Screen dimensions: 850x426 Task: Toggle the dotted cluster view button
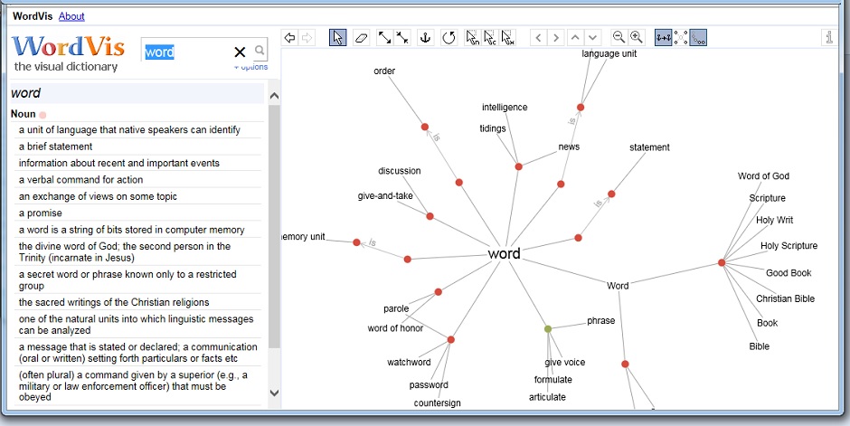coord(681,37)
